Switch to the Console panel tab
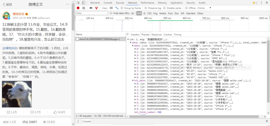 (x=108, y=2)
